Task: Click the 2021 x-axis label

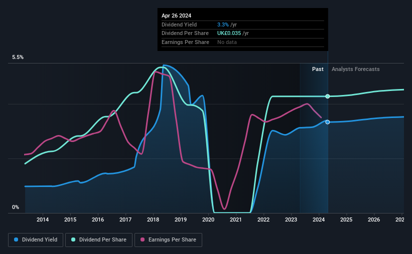Action: 236,219
